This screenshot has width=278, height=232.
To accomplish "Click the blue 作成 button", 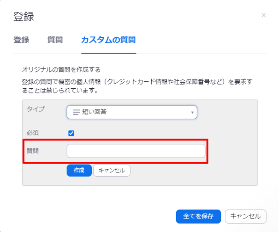I will point(79,171).
